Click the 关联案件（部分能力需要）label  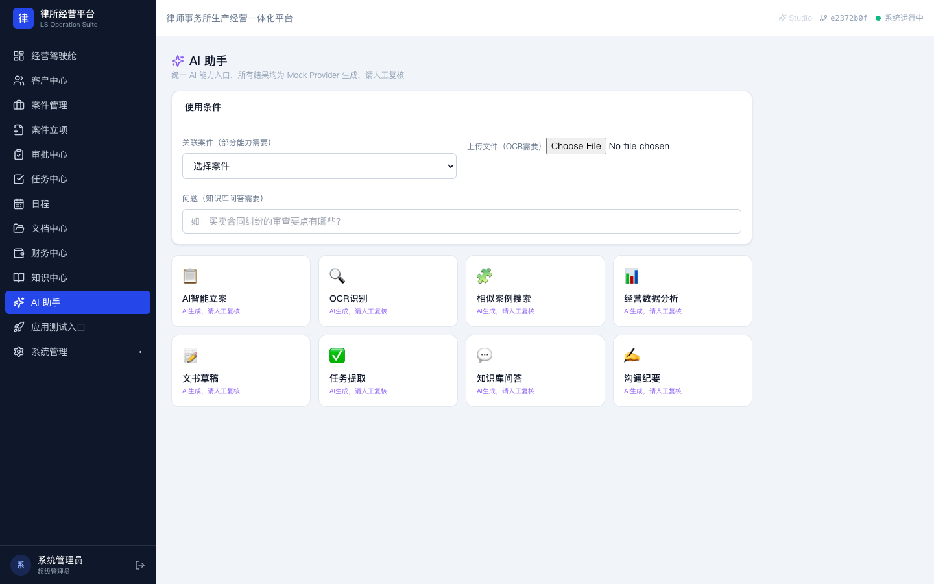226,142
